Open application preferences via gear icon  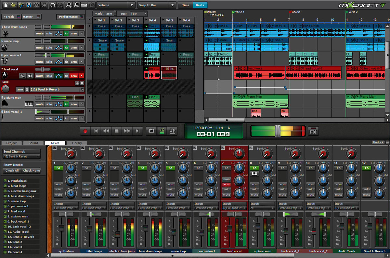click(92, 5)
